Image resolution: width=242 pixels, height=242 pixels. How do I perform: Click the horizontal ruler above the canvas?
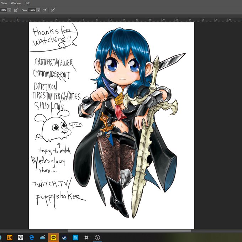click(x=121, y=20)
